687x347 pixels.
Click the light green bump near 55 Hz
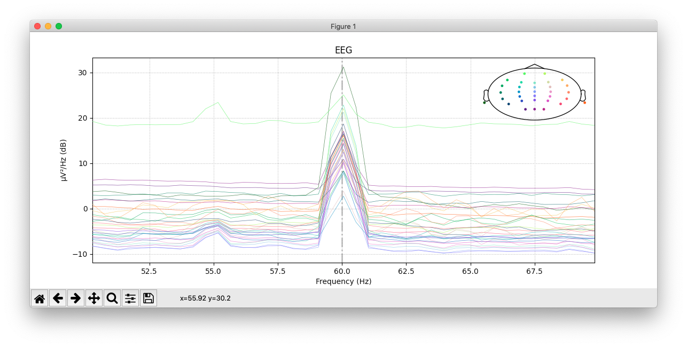tap(217, 103)
